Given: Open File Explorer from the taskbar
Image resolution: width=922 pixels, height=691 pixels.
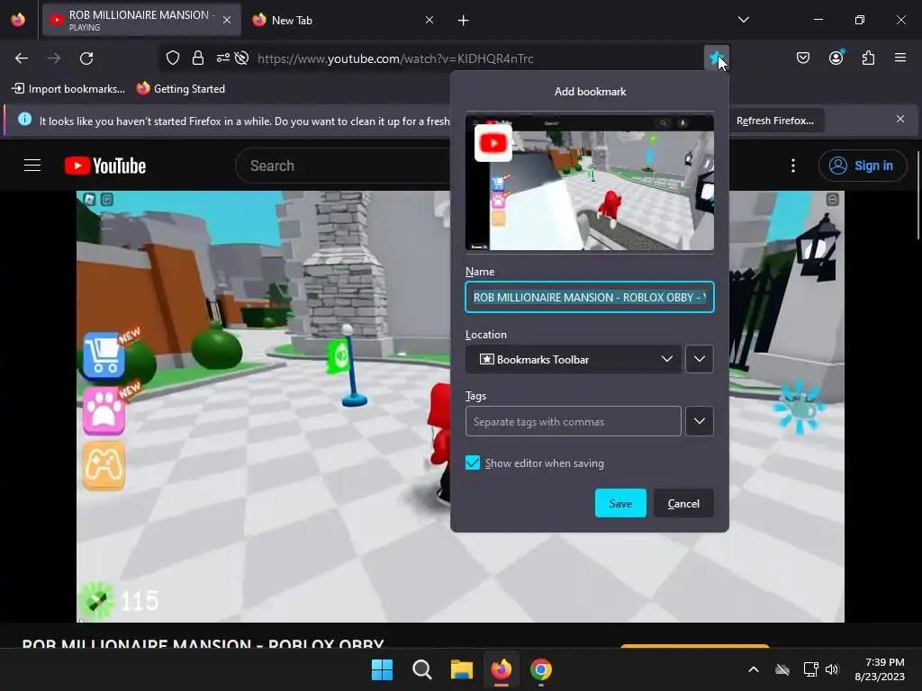Looking at the screenshot, I should (x=462, y=669).
